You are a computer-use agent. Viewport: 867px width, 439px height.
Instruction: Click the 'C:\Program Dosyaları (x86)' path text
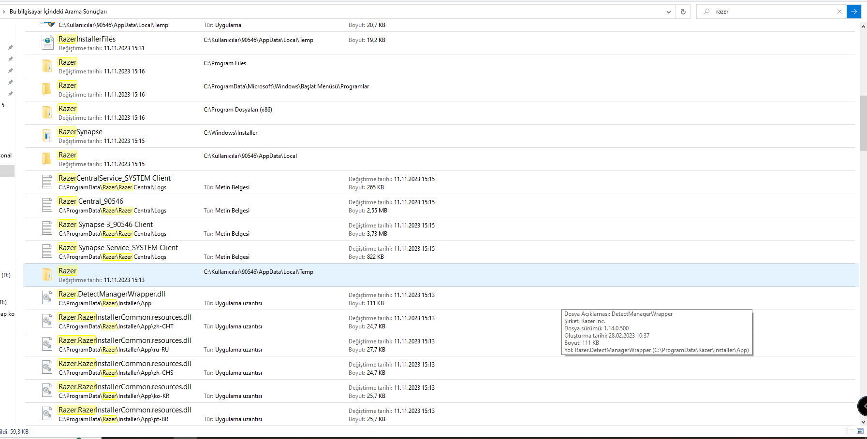(238, 110)
